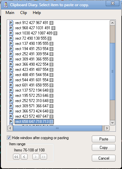Click text icon for rect 137 490 195 555
122x169 pixels.
pos(11,44)
